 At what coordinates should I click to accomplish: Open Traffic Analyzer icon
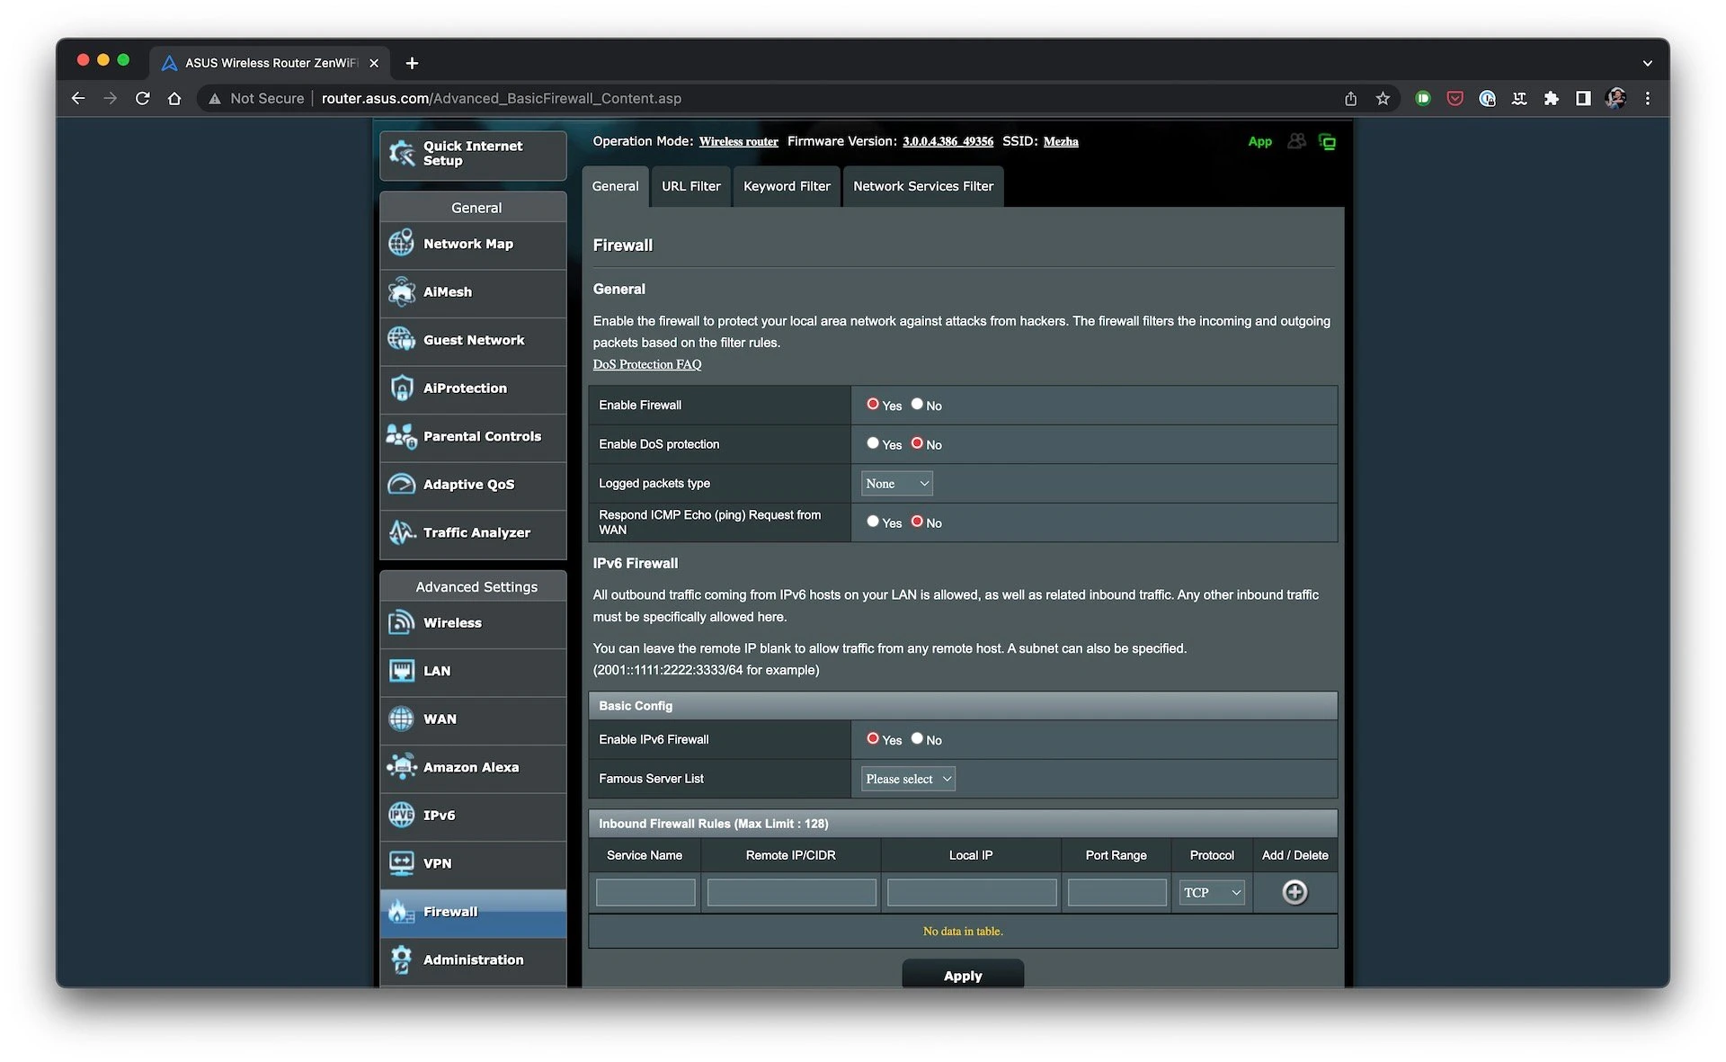point(401,532)
